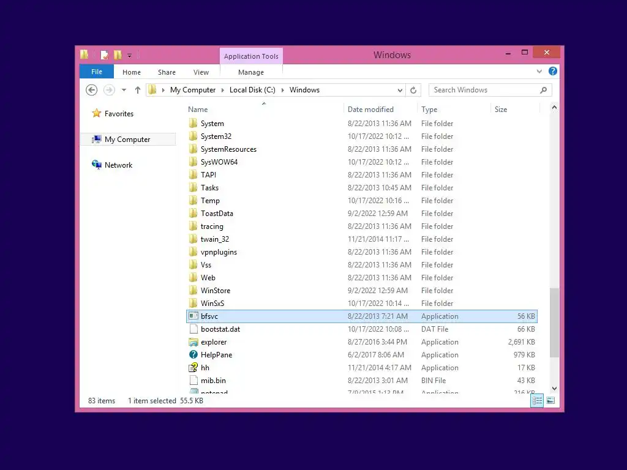Image resolution: width=627 pixels, height=470 pixels.
Task: Sort by Type column header
Action: coord(429,110)
